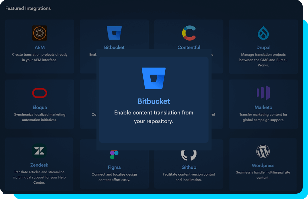Click the Figma logo icon
The image size is (308, 199).
114,155
